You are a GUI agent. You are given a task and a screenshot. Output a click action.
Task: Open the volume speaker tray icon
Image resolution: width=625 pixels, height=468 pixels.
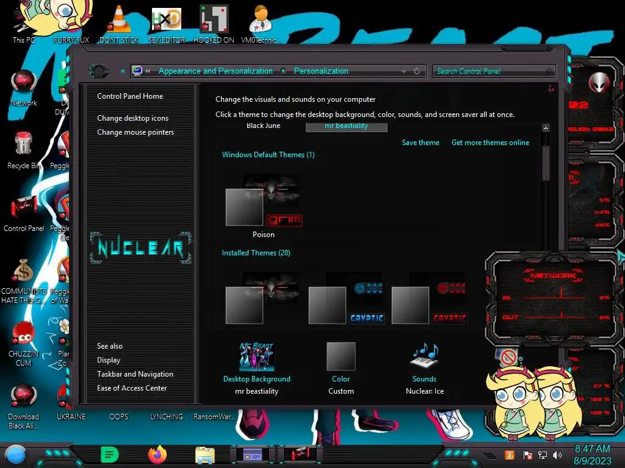[x=557, y=455]
